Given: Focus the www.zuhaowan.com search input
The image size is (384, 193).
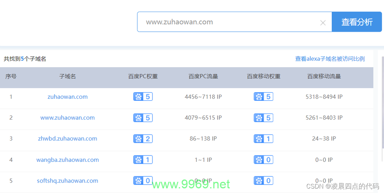Looking at the screenshot, I should click(234, 22).
